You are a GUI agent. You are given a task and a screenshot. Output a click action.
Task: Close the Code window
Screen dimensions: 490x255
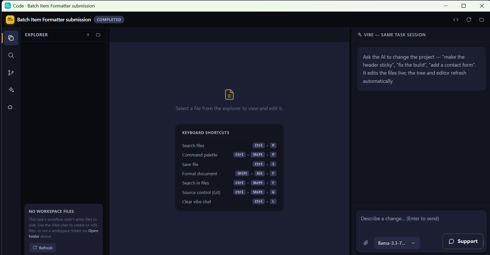tap(482, 6)
